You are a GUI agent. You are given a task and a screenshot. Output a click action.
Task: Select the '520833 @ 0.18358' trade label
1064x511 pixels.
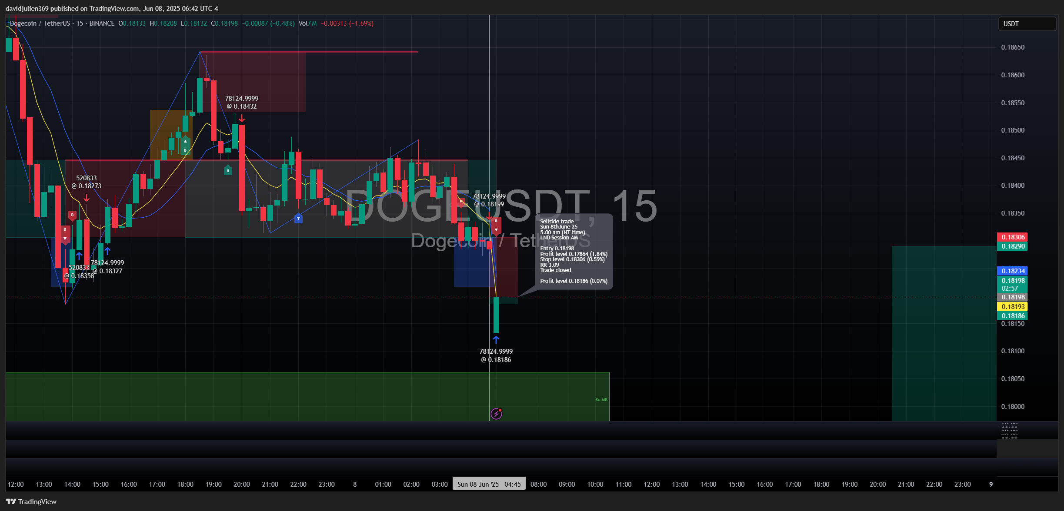79,272
